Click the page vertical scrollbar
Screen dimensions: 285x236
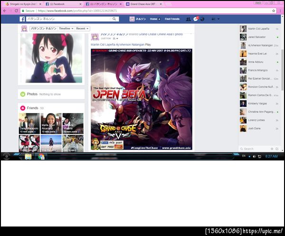point(283,70)
